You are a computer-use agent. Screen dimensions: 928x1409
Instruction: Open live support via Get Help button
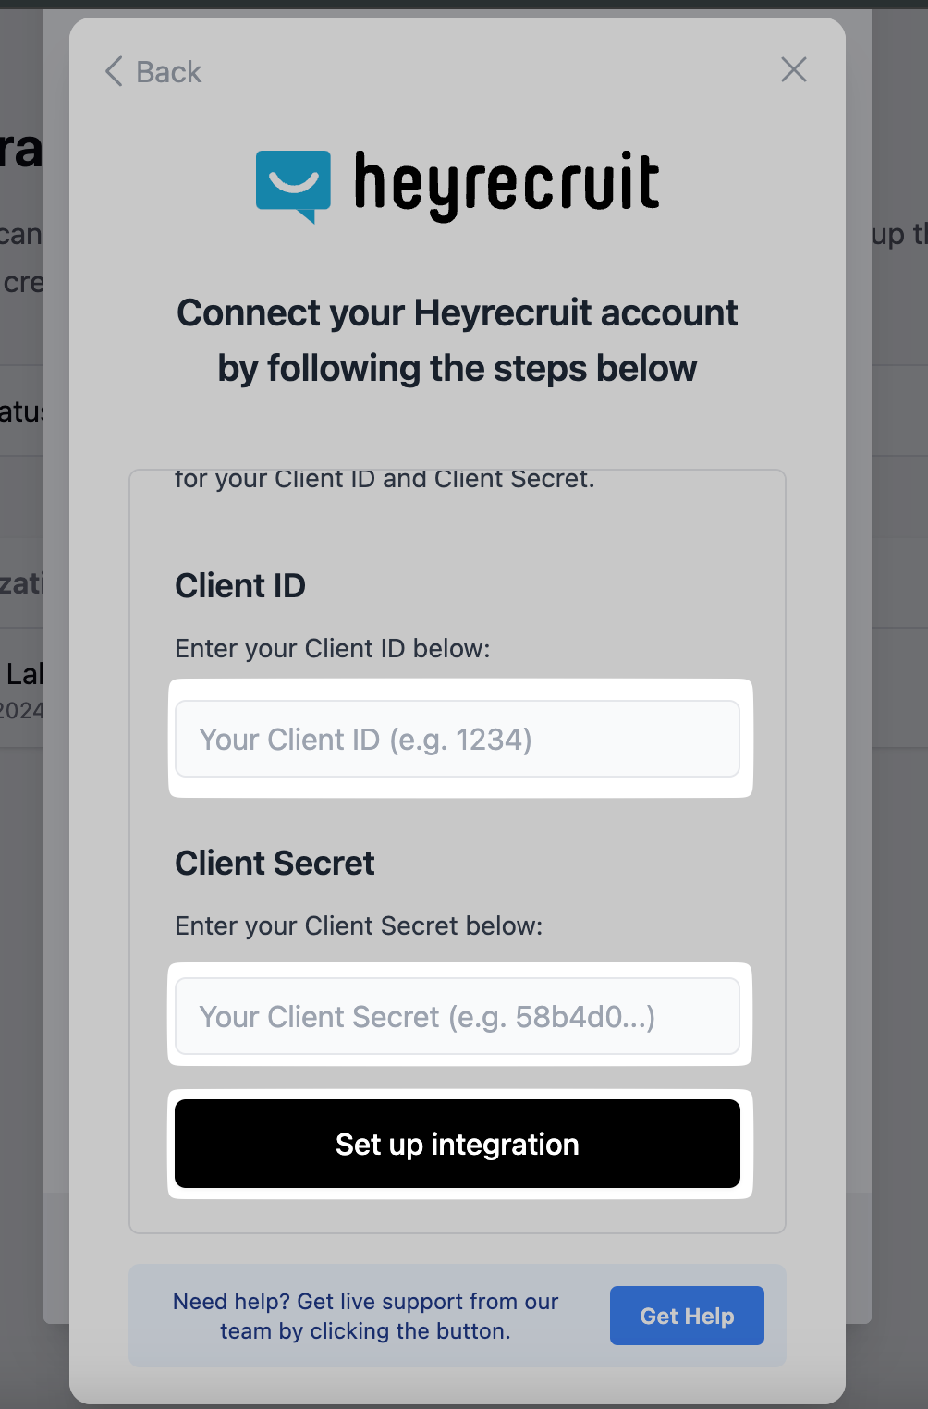click(x=686, y=1316)
